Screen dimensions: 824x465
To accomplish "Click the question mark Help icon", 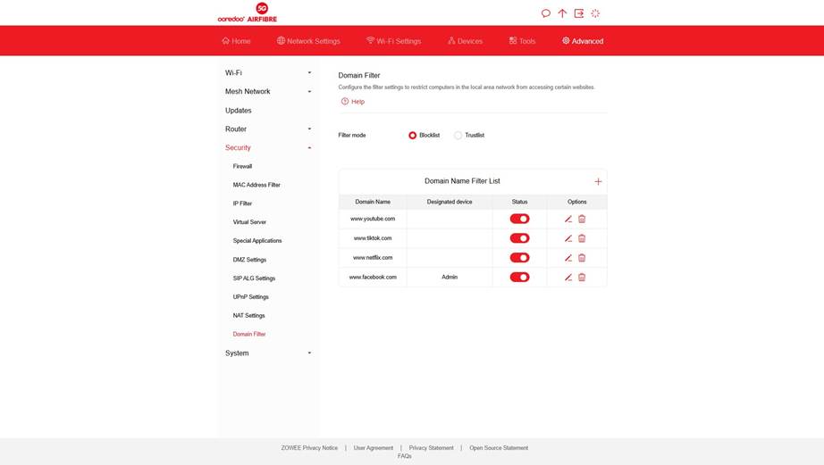I will [345, 101].
